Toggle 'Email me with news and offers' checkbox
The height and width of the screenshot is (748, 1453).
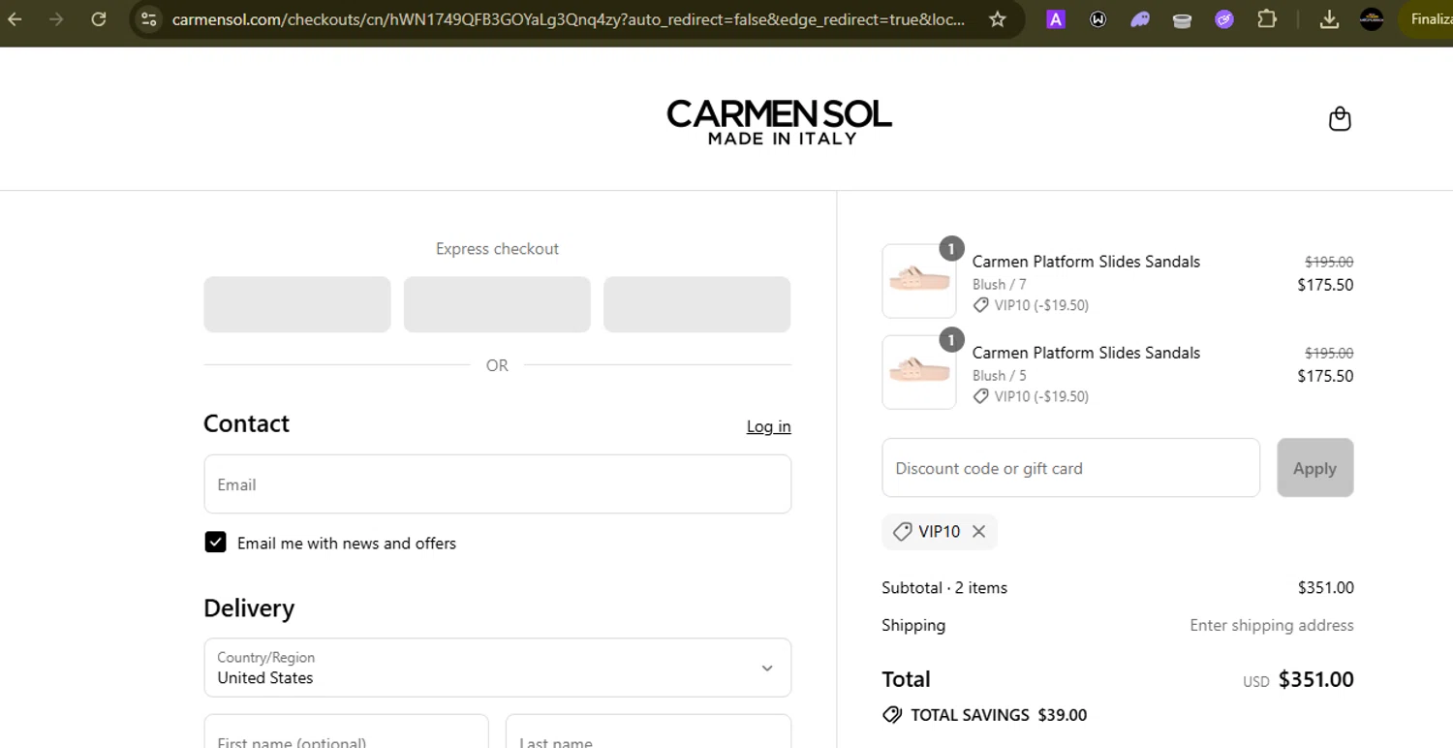point(215,543)
